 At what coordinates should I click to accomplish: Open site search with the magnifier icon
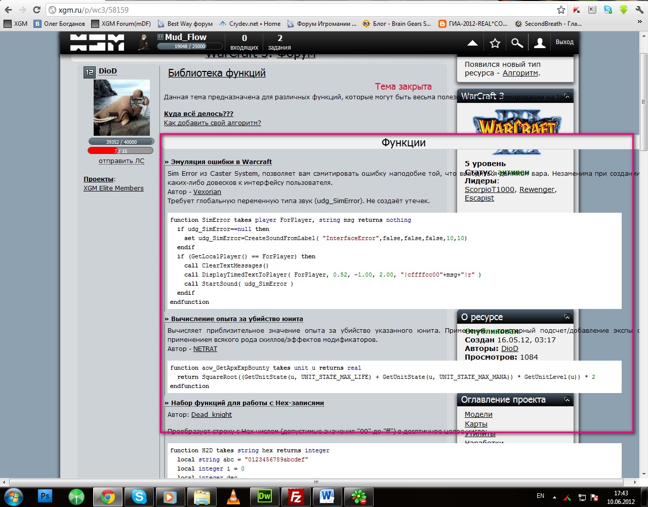pos(517,43)
